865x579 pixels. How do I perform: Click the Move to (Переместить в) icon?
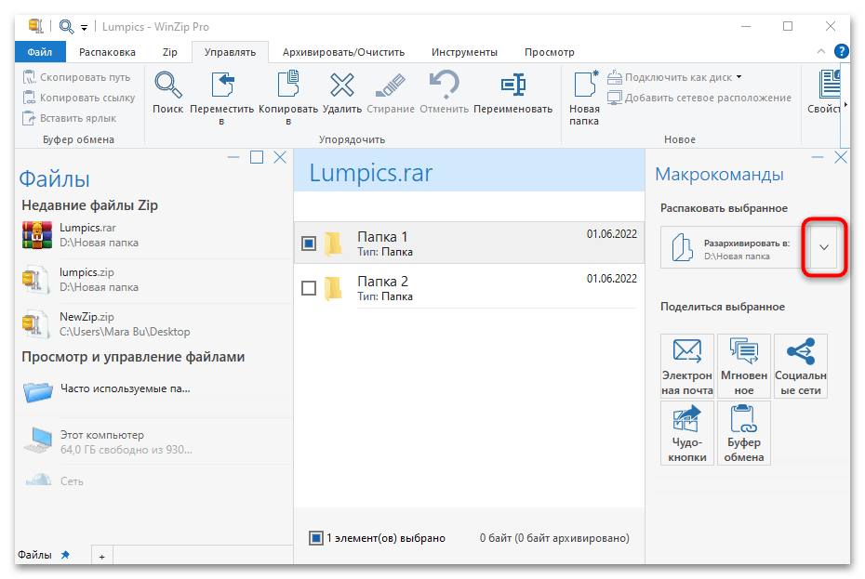pyautogui.click(x=222, y=86)
